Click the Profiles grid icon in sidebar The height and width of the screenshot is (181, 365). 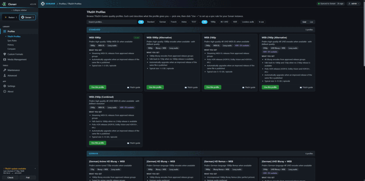[5, 31]
